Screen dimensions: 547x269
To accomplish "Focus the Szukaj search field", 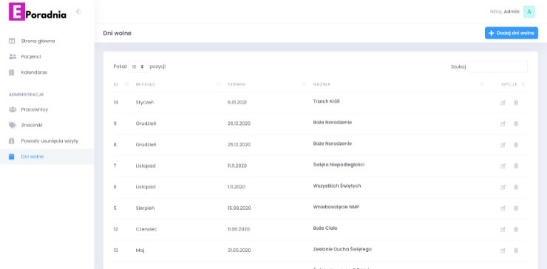I will (497, 67).
